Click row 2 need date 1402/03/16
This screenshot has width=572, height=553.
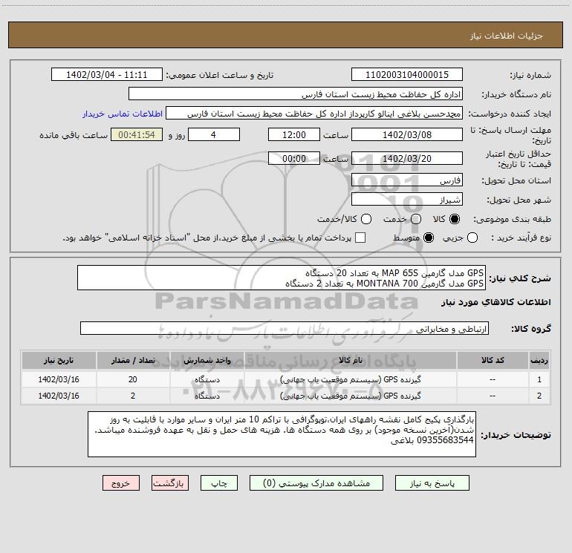coord(59,396)
